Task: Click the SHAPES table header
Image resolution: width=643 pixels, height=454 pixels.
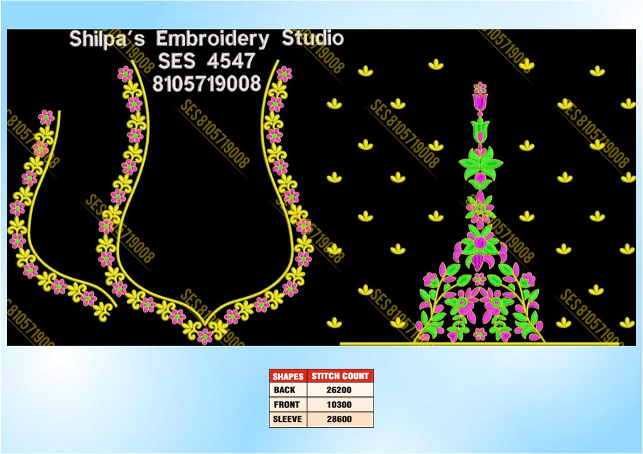Action: [x=288, y=376]
